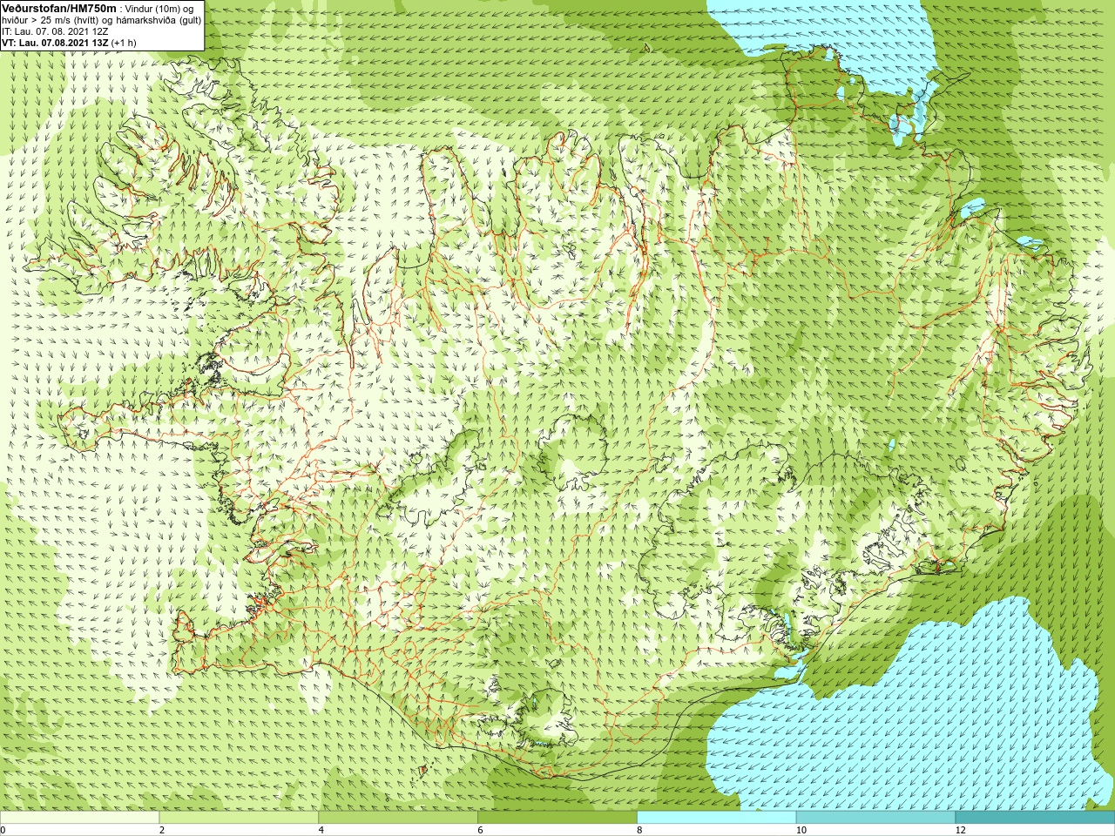Click the scale label '10'
Image resolution: width=1115 pixels, height=836 pixels.
point(801,830)
